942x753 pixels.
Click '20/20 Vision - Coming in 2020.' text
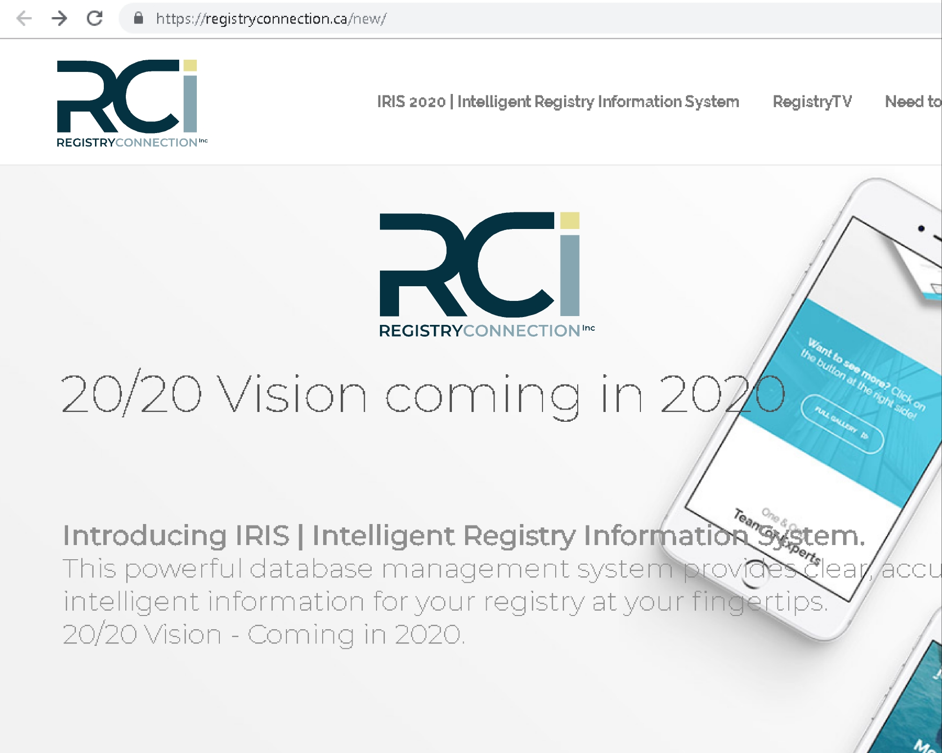point(263,635)
